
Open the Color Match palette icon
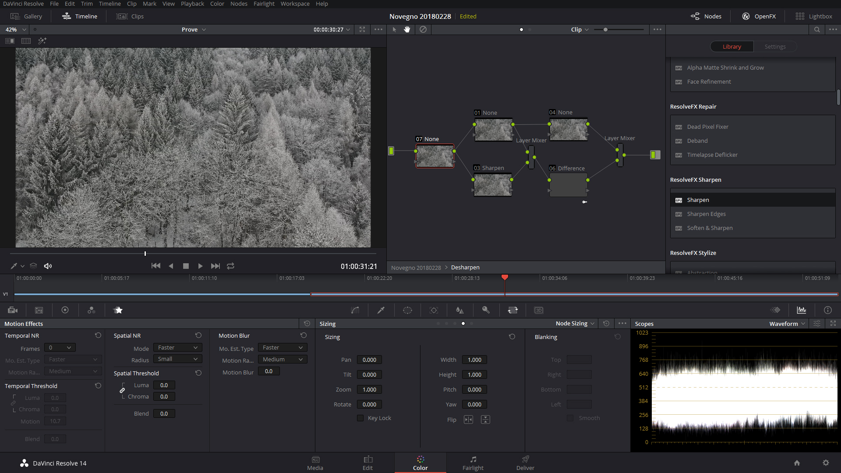(39, 310)
